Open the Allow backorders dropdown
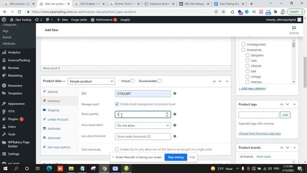This screenshot has height=173, width=307. [143, 125]
